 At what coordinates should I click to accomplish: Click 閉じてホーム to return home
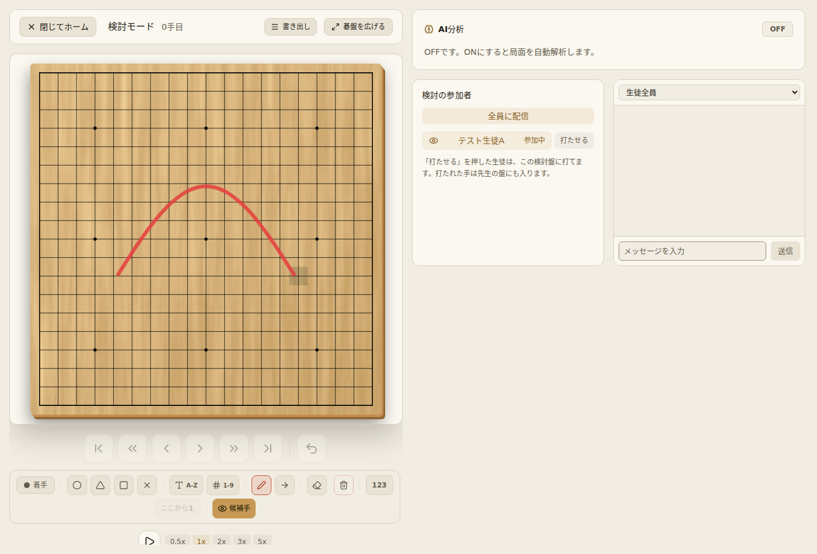[58, 27]
